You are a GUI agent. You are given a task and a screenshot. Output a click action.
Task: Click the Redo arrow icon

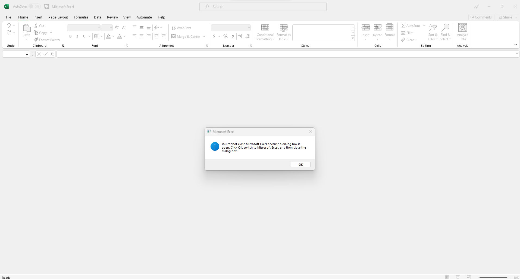coord(9,33)
